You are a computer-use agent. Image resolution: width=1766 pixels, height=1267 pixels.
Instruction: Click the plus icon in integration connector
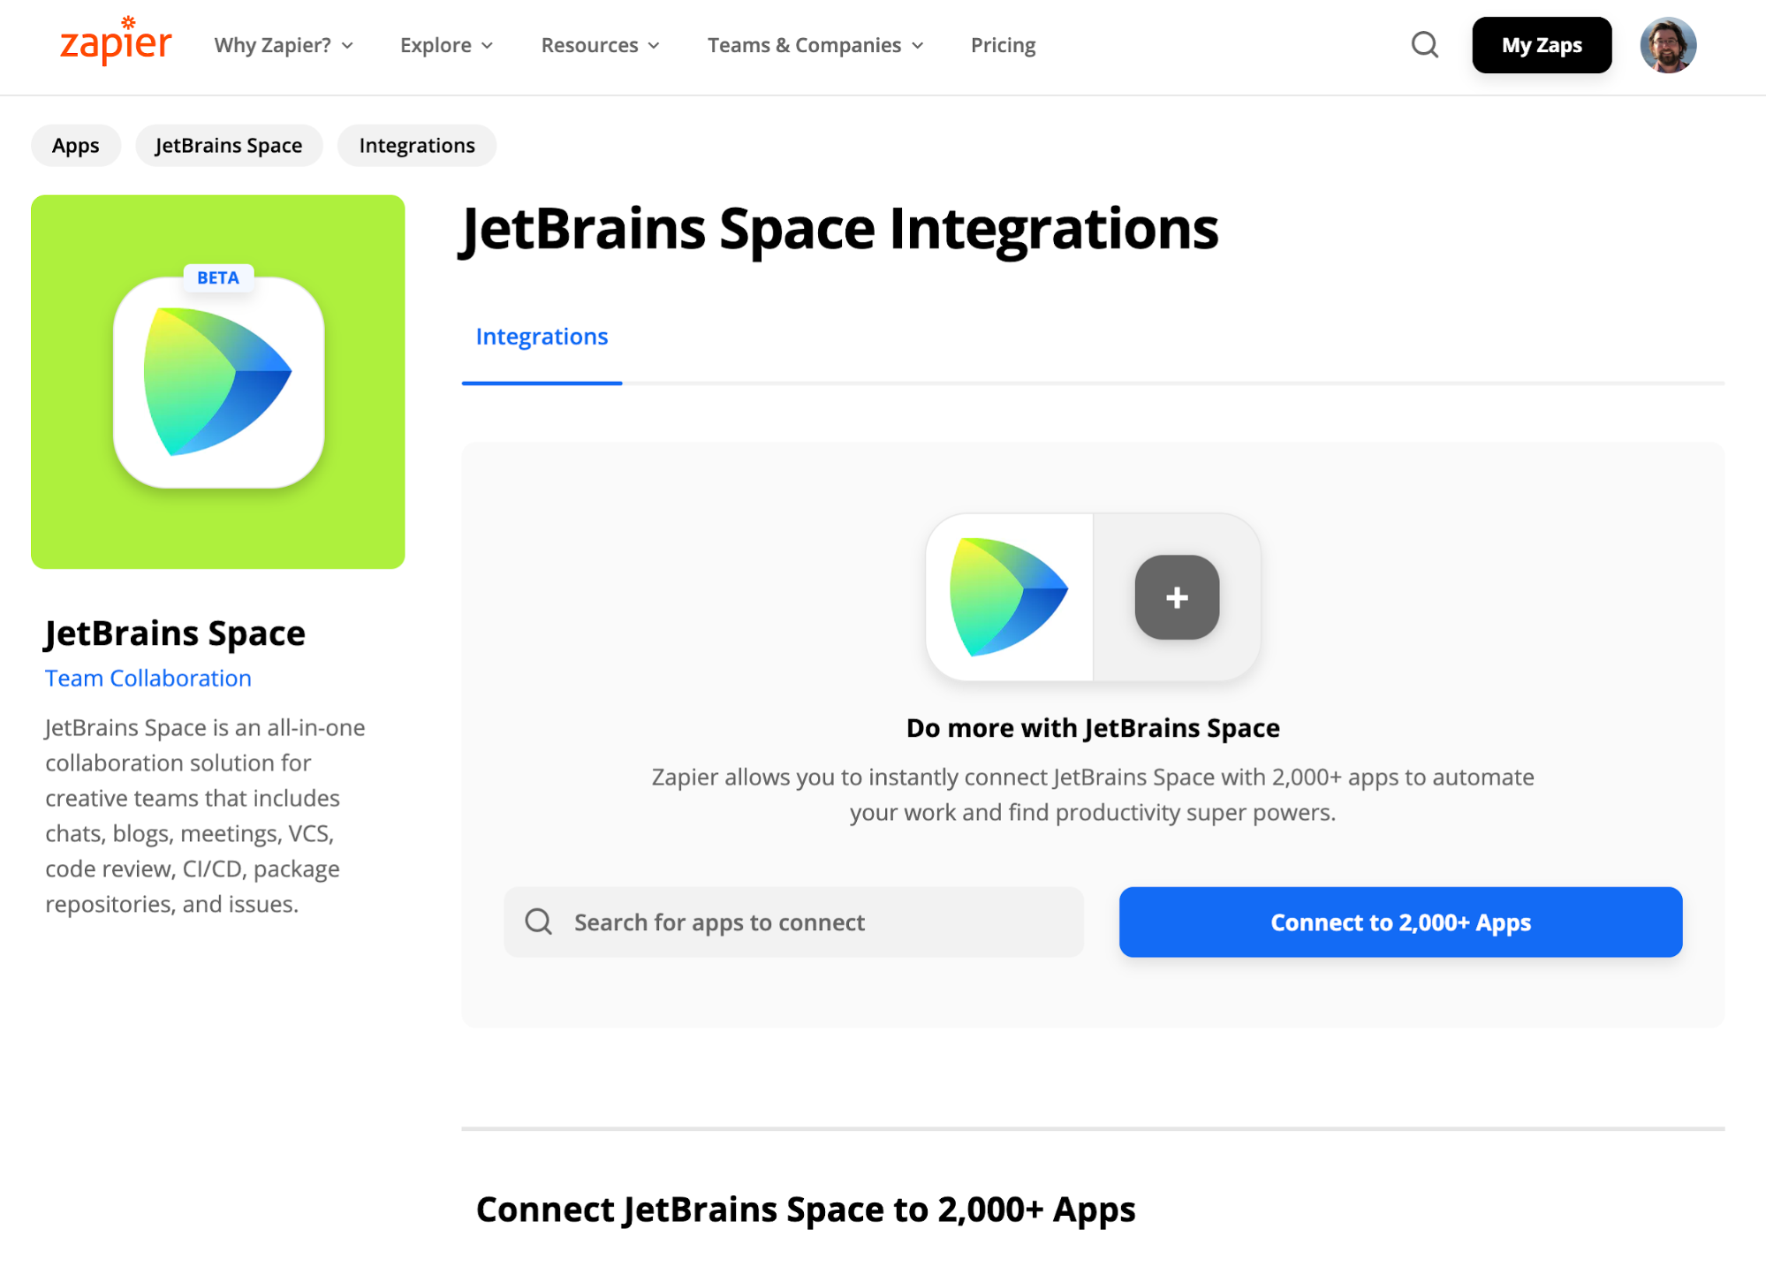pos(1175,596)
